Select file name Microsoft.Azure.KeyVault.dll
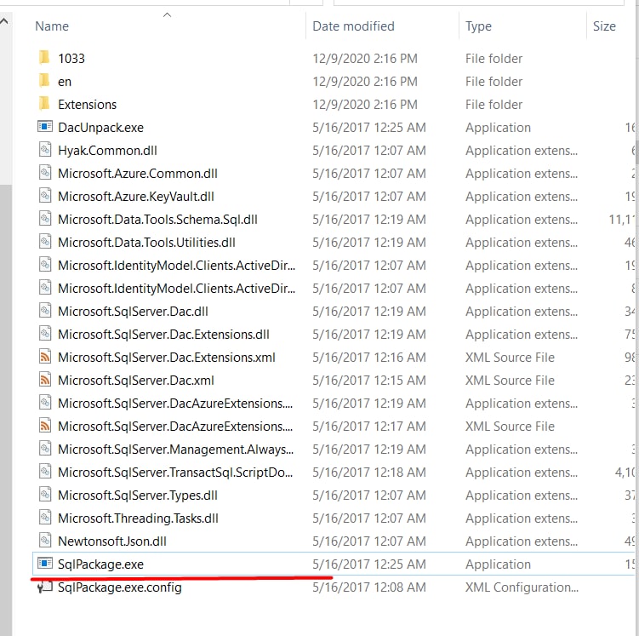This screenshot has width=639, height=636. pyautogui.click(x=136, y=197)
